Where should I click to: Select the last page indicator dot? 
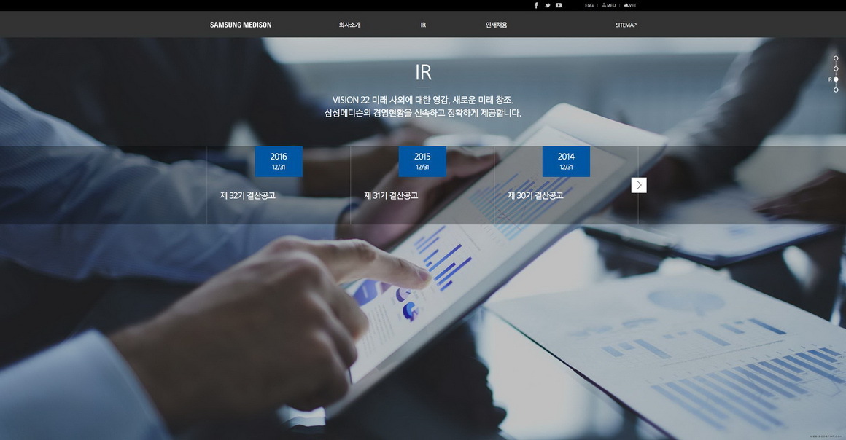[x=836, y=90]
